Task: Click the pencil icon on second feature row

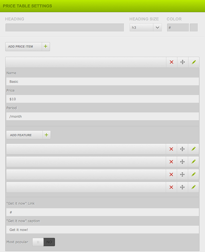Action: pyautogui.click(x=193, y=162)
